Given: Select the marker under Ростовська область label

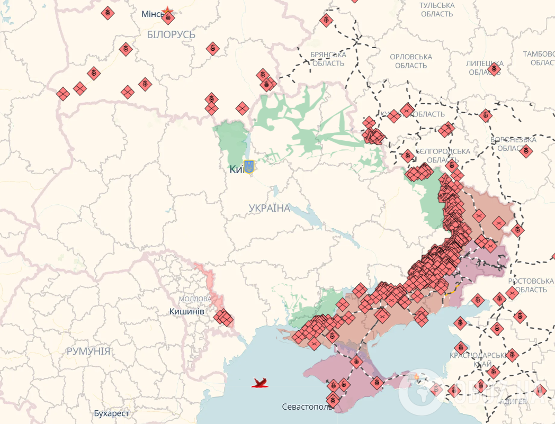Looking at the screenshot, I should [512, 293].
